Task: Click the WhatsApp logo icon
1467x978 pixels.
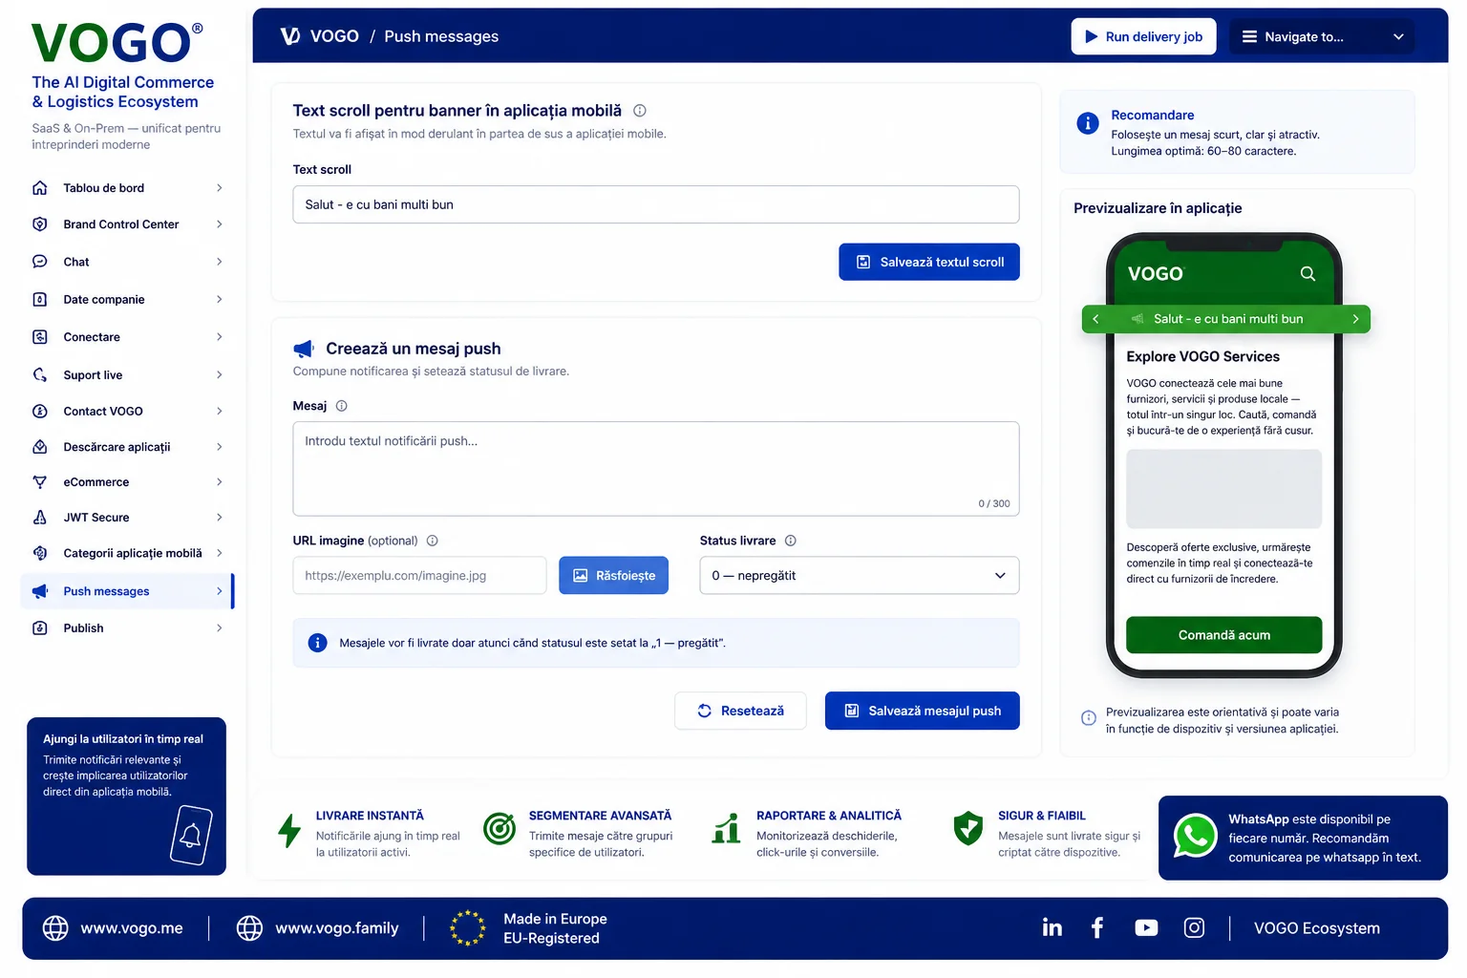Action: tap(1195, 836)
